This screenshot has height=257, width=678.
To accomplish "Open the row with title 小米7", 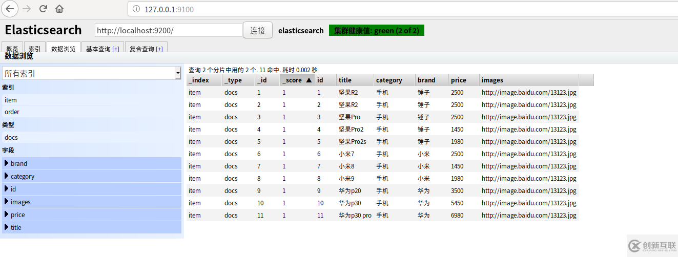I will click(x=383, y=154).
